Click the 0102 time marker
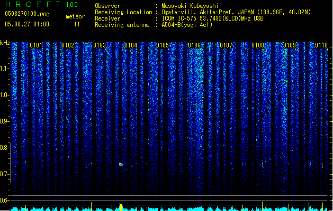The width and height of the screenshot is (333, 211). click(x=68, y=45)
